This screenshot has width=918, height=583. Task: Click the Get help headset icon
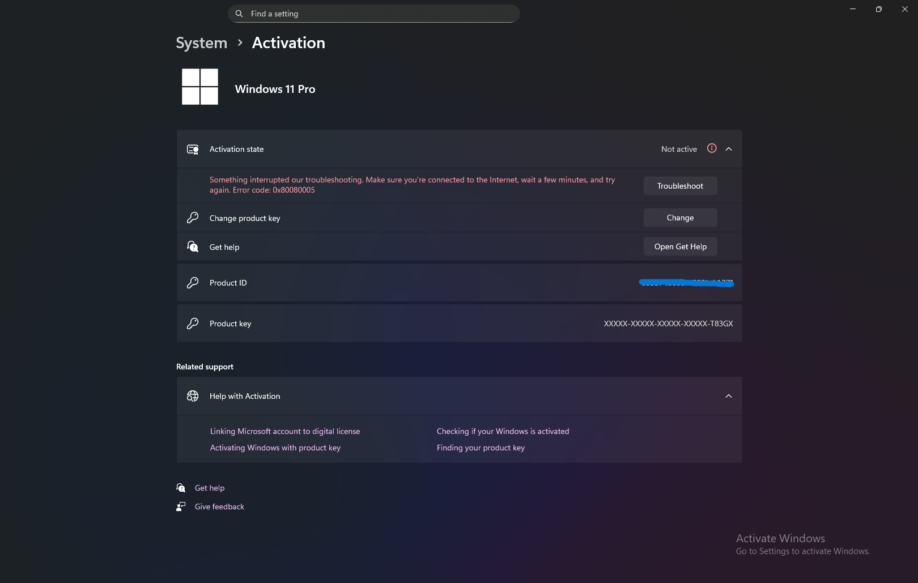coord(193,246)
